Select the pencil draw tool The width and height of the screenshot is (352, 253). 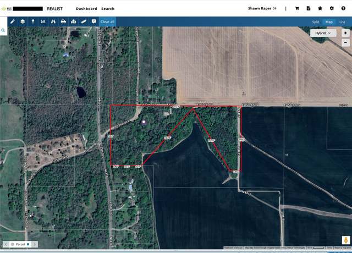click(x=13, y=21)
